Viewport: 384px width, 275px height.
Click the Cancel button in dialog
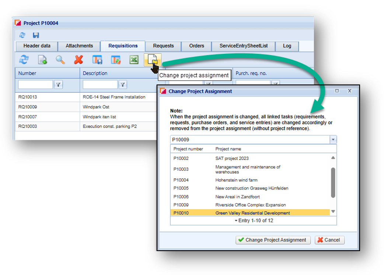coord(329,240)
